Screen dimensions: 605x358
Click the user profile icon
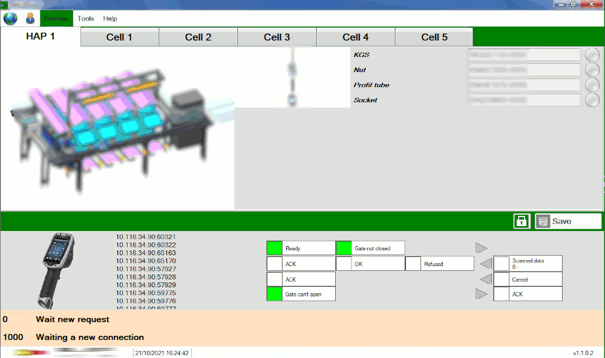[x=30, y=19]
